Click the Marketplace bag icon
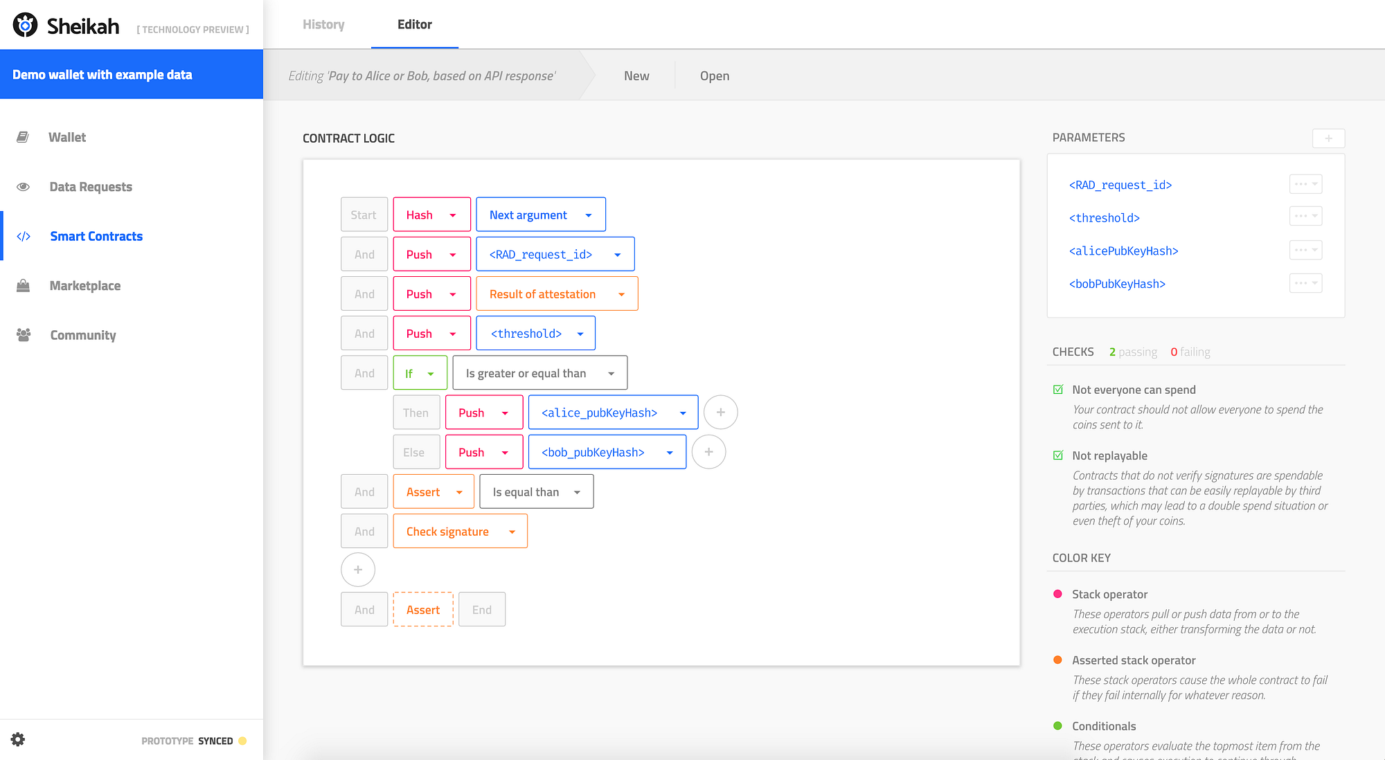The image size is (1385, 760). coord(23,286)
